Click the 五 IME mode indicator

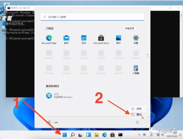coord(151,135)
